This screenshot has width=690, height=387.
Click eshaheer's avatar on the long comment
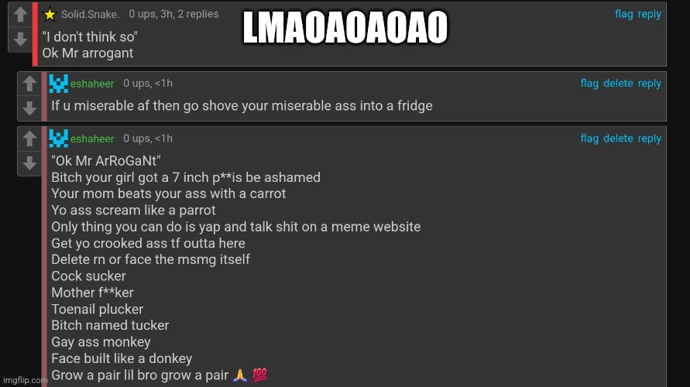pos(59,139)
